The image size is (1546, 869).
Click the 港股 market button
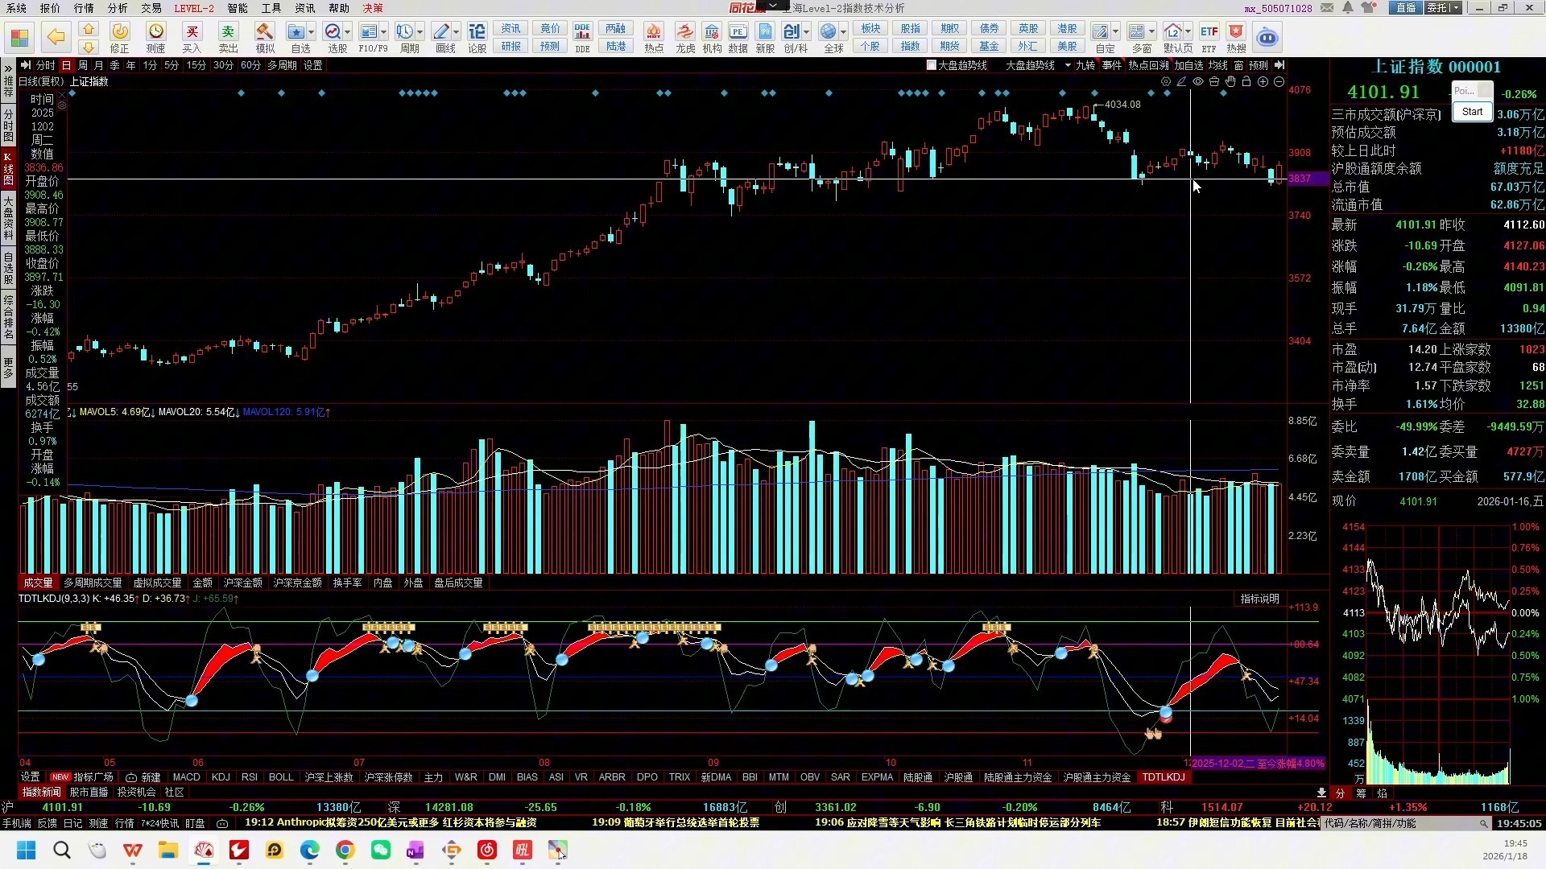[x=1067, y=28]
